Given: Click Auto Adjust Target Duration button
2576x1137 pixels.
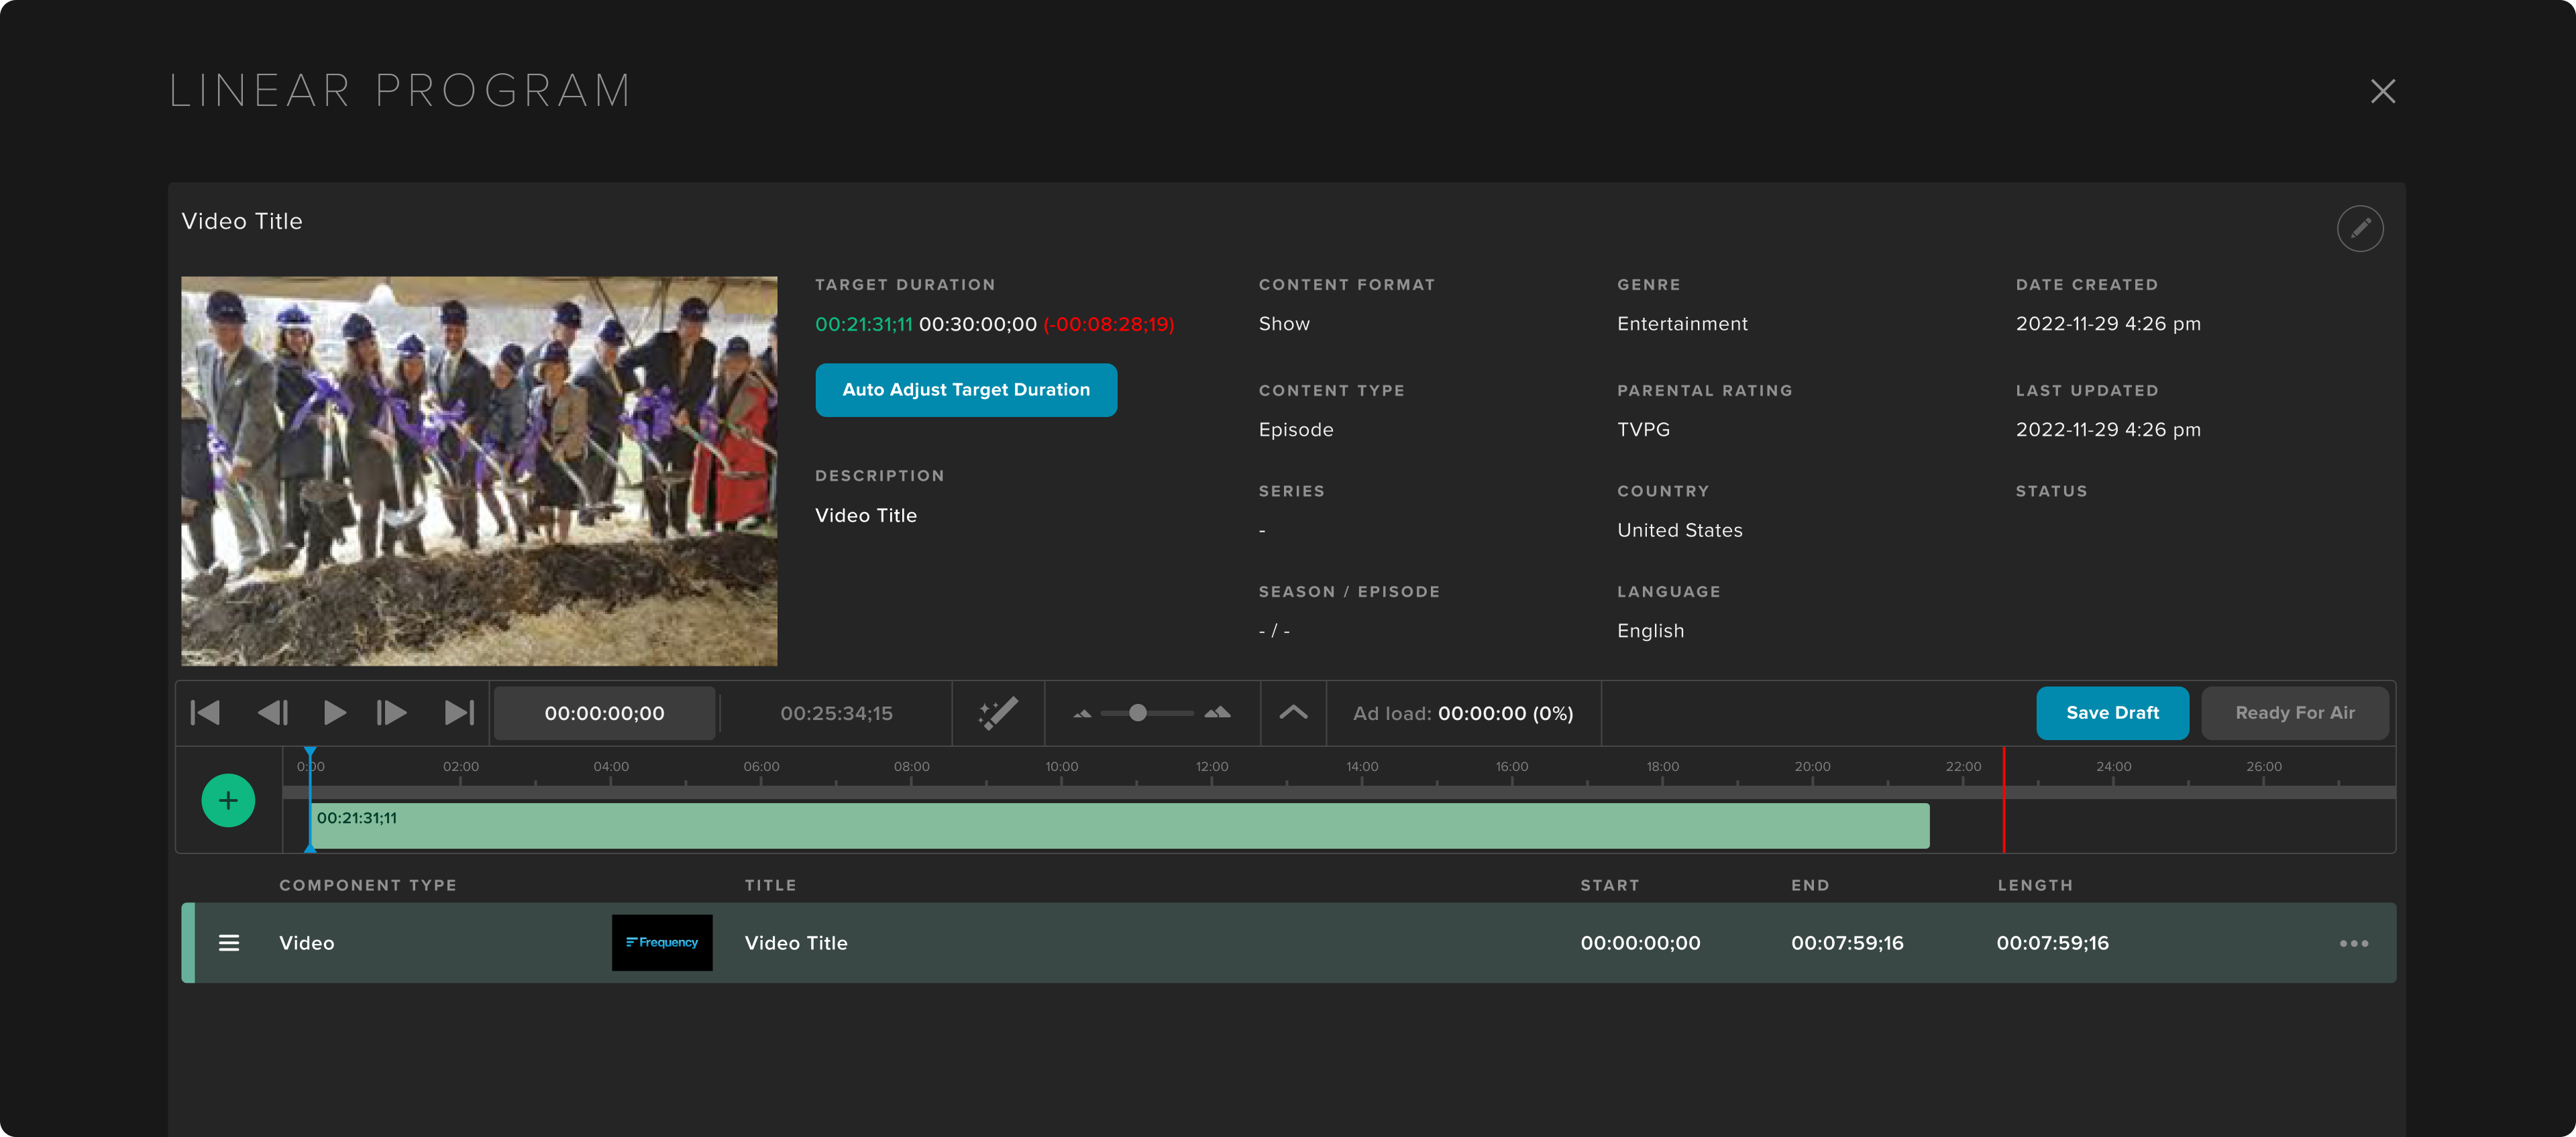Looking at the screenshot, I should click(967, 389).
